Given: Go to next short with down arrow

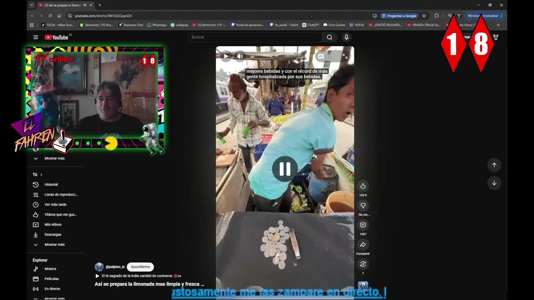Looking at the screenshot, I should coord(494,183).
